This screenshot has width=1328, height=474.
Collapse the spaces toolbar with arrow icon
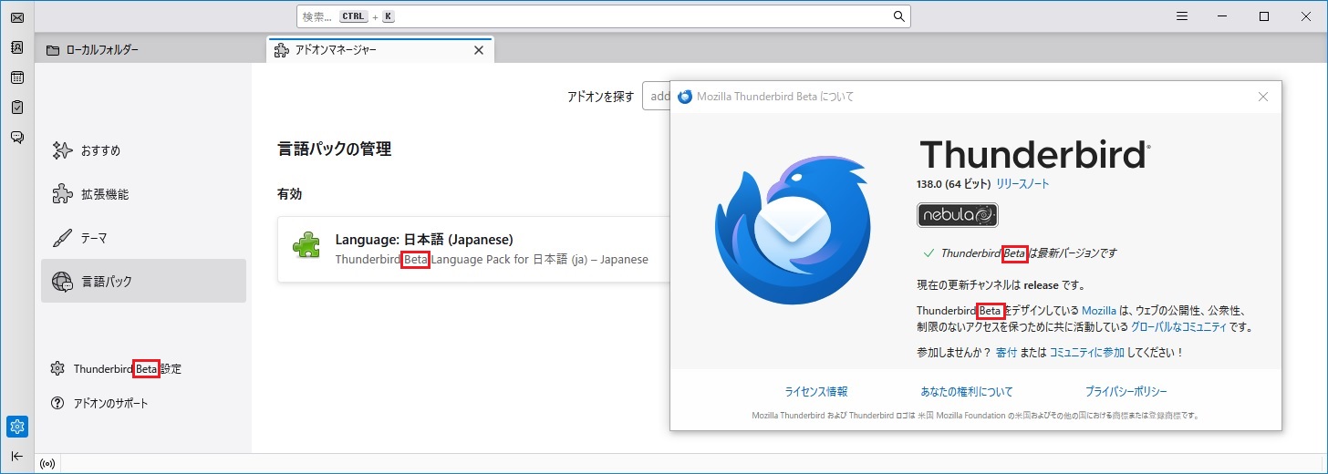click(x=16, y=456)
